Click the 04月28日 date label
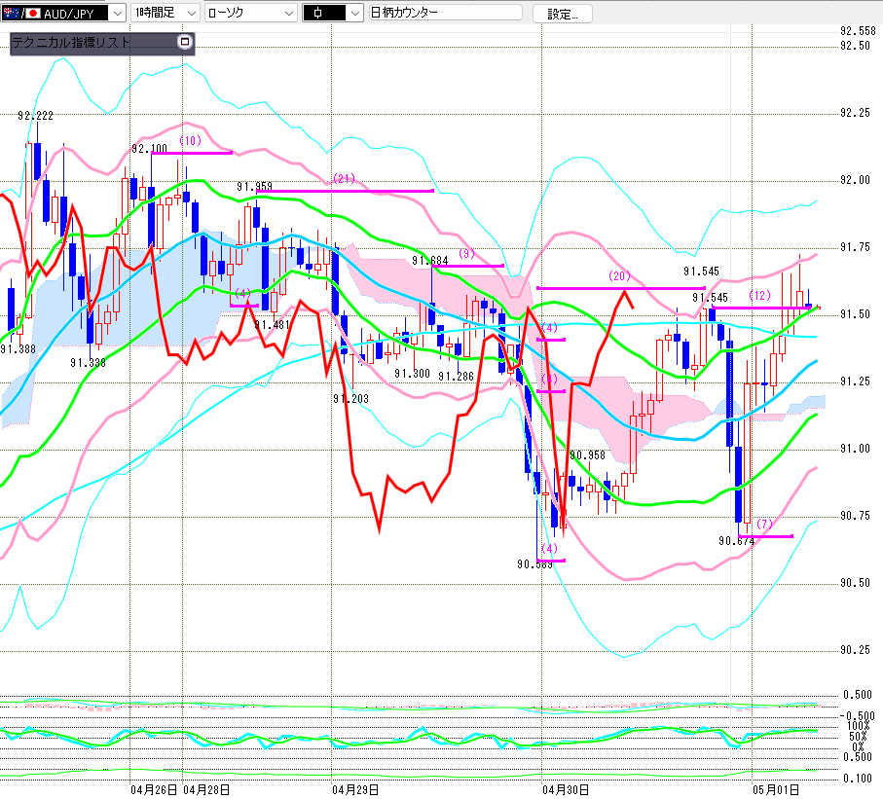This screenshot has height=799, width=883. tap(206, 790)
